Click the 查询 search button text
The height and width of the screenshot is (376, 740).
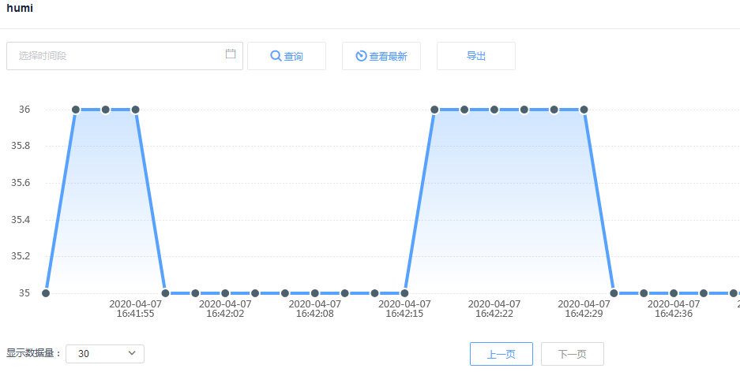click(294, 57)
